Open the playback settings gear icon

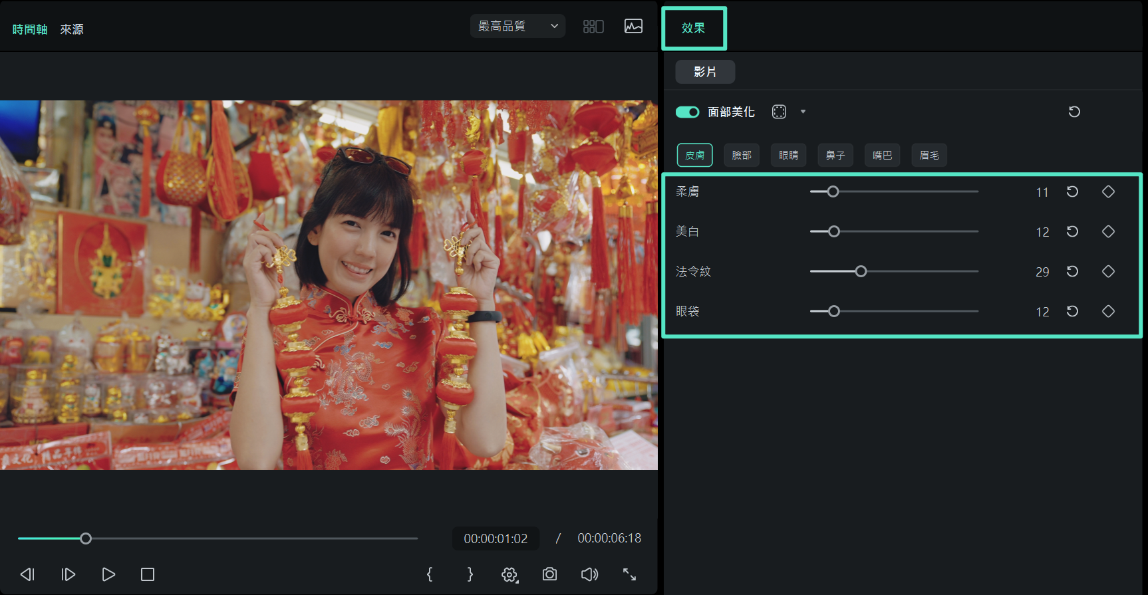pyautogui.click(x=509, y=575)
